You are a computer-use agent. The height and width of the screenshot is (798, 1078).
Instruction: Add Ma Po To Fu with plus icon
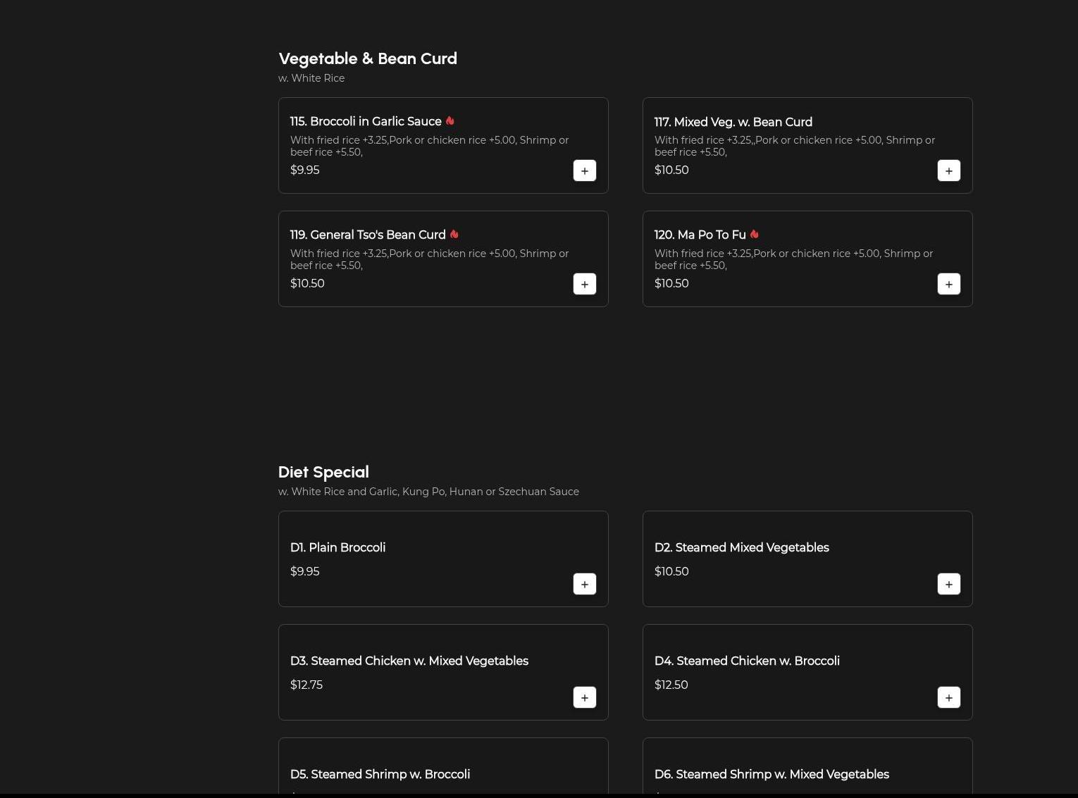[948, 284]
